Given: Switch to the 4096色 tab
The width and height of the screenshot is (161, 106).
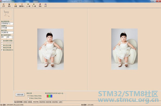Looking at the screenshot, I should click(30, 102).
